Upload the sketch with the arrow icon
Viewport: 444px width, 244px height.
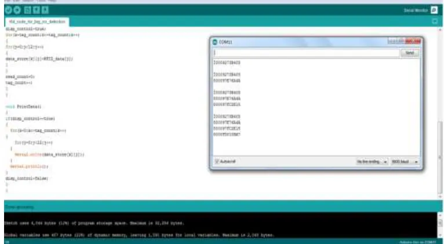(17, 10)
